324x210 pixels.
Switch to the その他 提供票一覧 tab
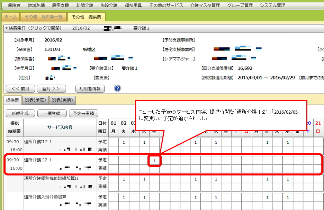pos(43,17)
